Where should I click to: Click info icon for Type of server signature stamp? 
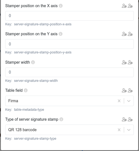(61, 119)
